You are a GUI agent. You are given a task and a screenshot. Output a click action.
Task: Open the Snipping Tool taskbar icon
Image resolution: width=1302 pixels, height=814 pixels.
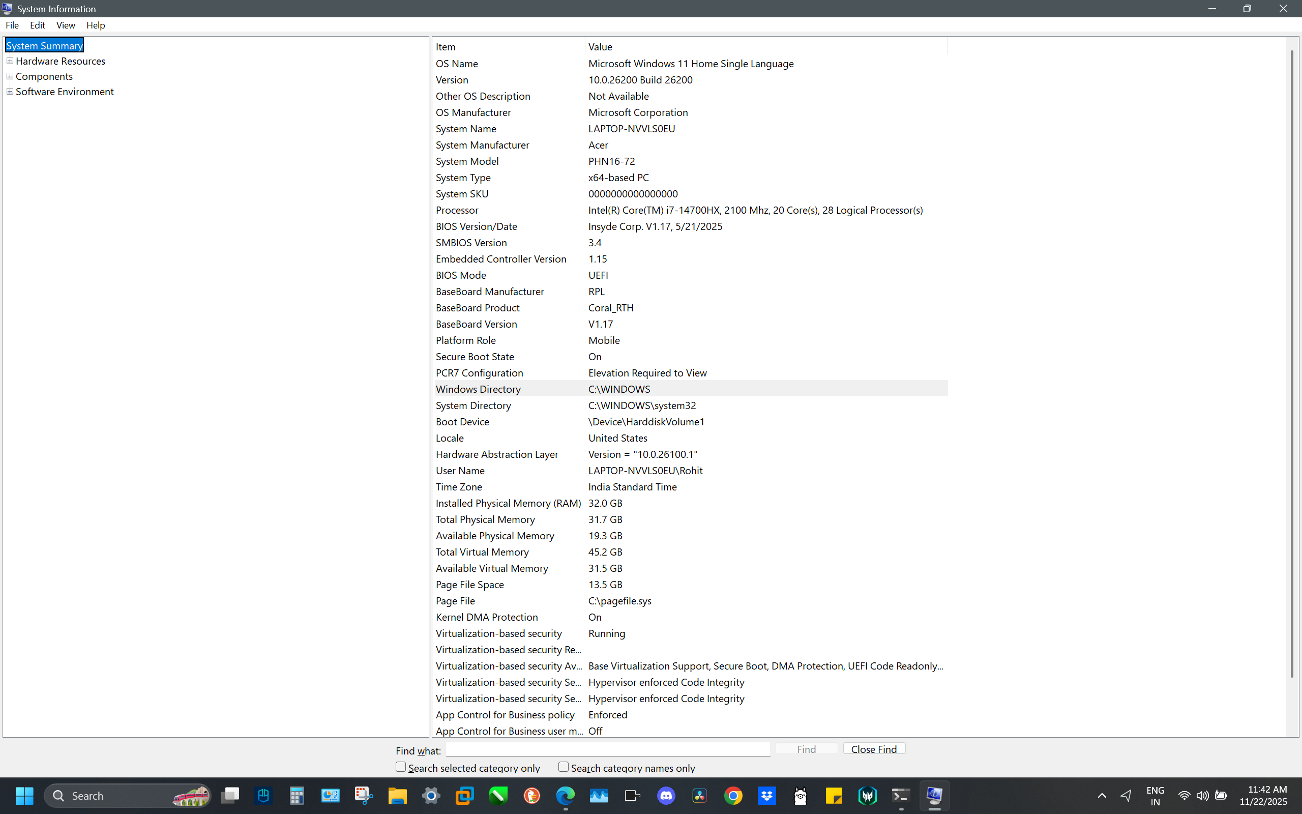click(364, 796)
